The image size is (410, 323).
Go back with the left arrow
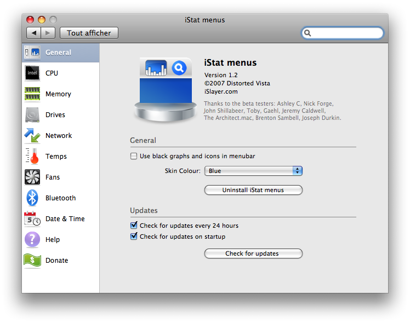tap(33, 33)
